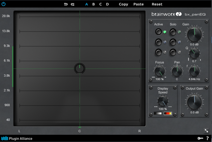Image resolution: width=212 pixels, height=142 pixels.
Task: Open the help question mark icon
Action: (x=208, y=138)
